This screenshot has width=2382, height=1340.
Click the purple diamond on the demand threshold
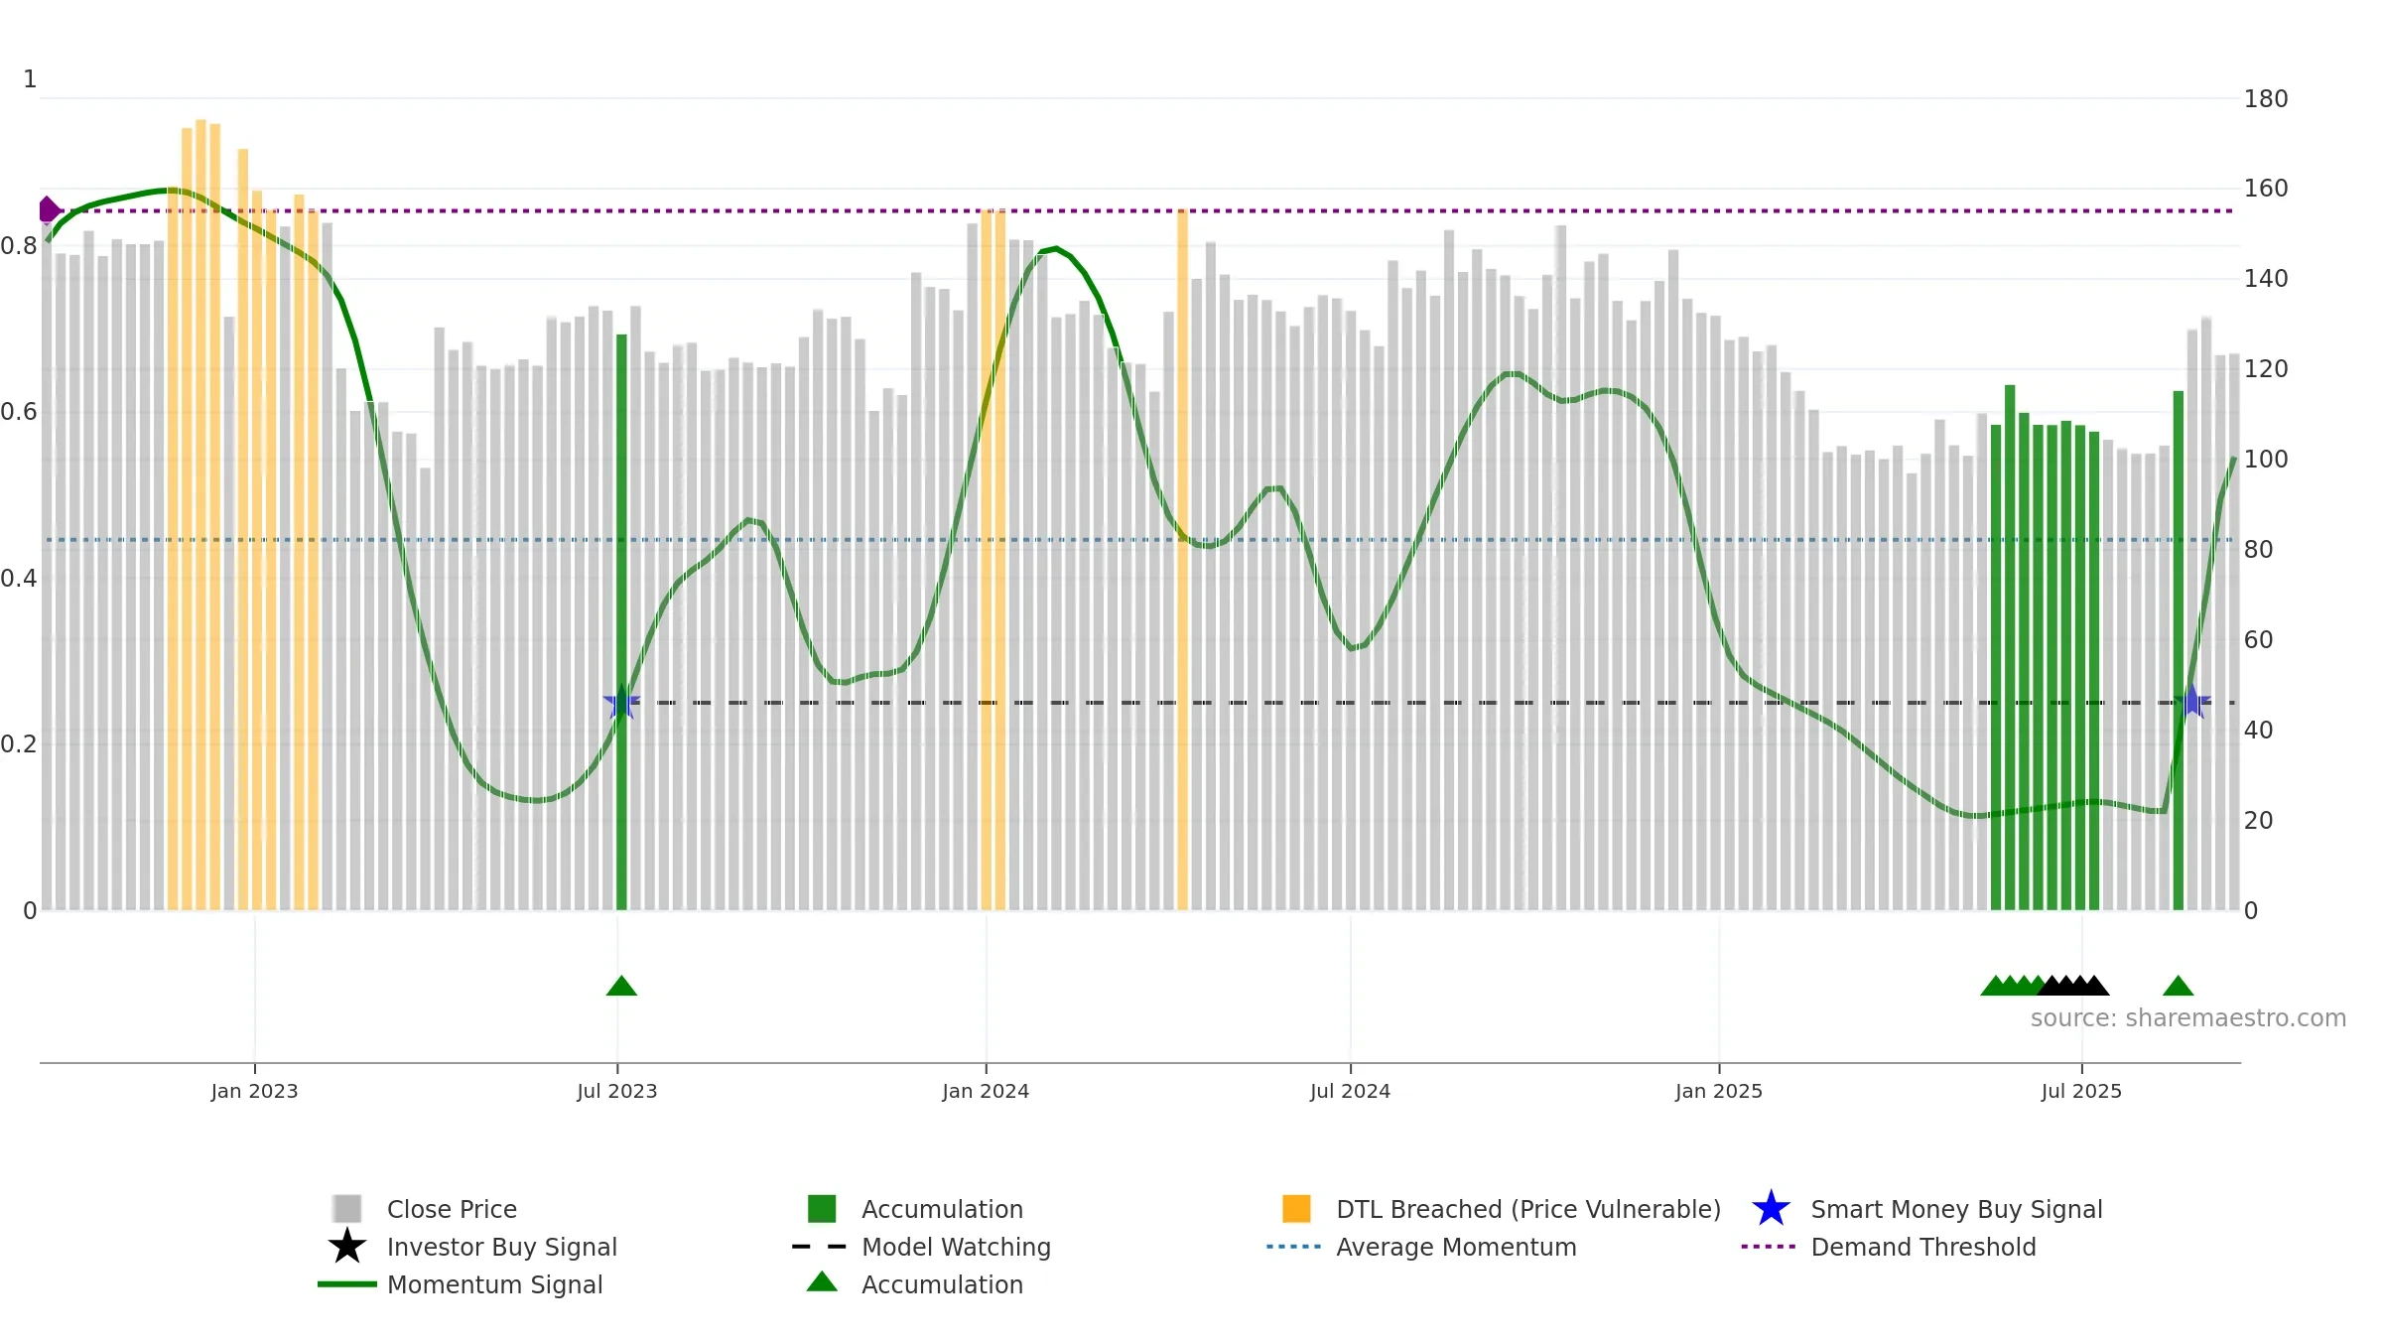[48, 209]
